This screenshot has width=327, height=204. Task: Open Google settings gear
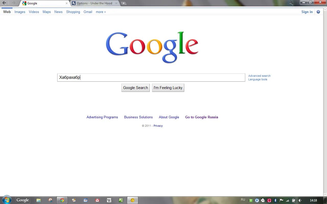click(x=318, y=12)
